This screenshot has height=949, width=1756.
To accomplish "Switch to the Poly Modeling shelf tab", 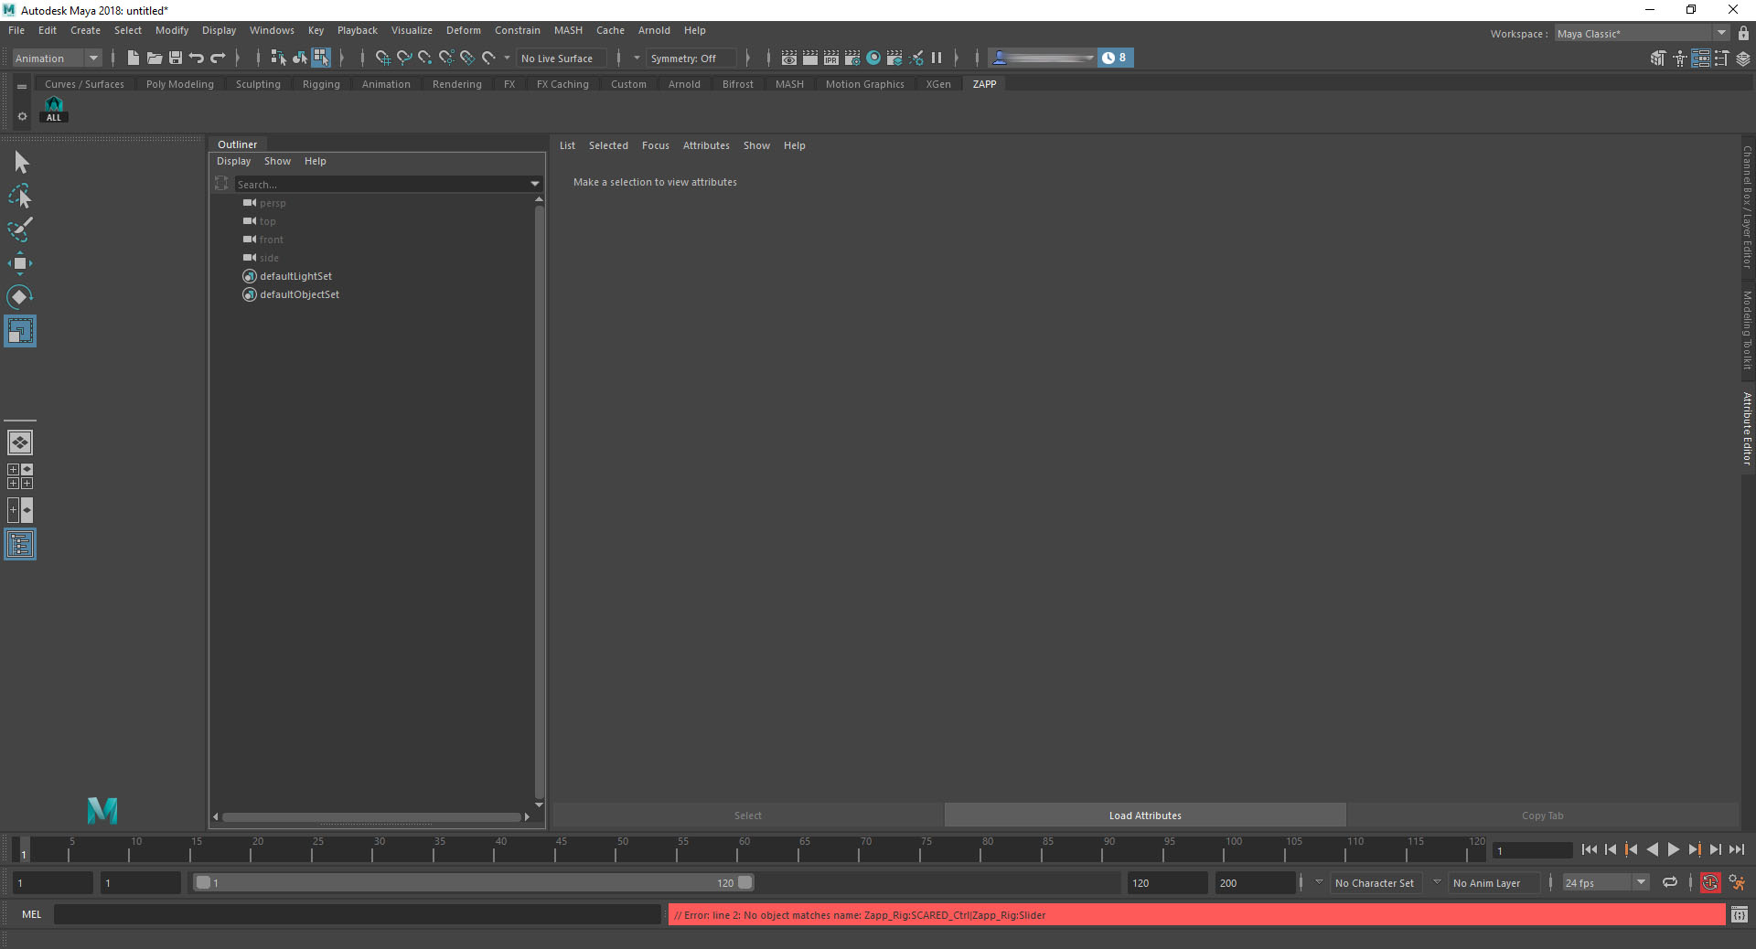I will [x=180, y=84].
